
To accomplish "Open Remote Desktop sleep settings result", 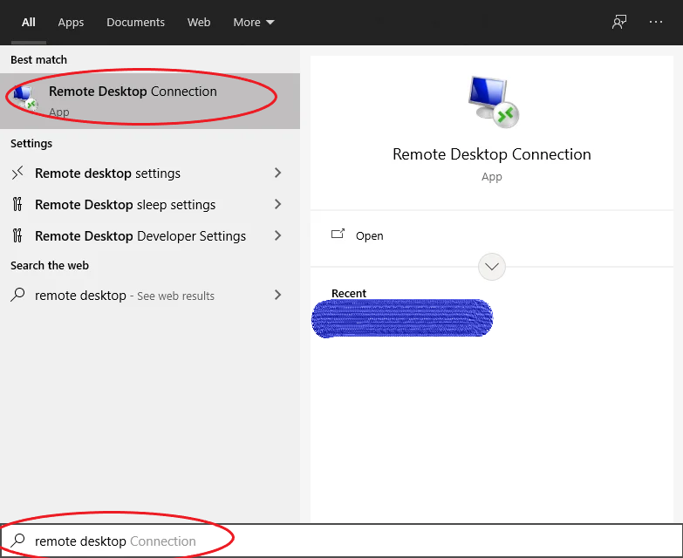I will pos(150,205).
